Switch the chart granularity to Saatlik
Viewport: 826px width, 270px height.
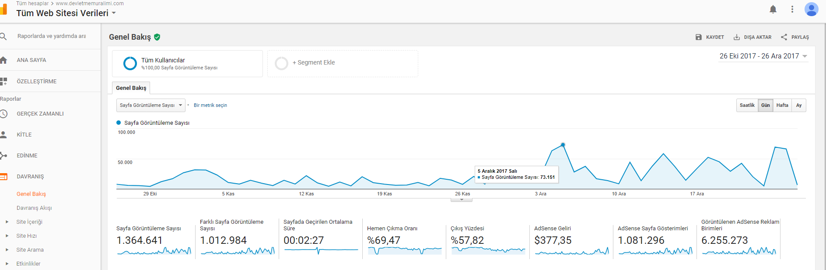(x=747, y=105)
